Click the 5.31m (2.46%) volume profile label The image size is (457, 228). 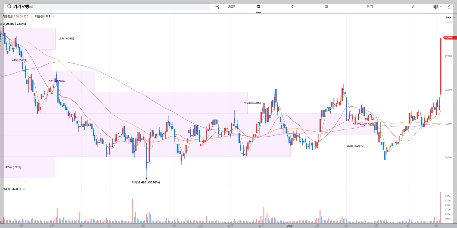(19, 60)
